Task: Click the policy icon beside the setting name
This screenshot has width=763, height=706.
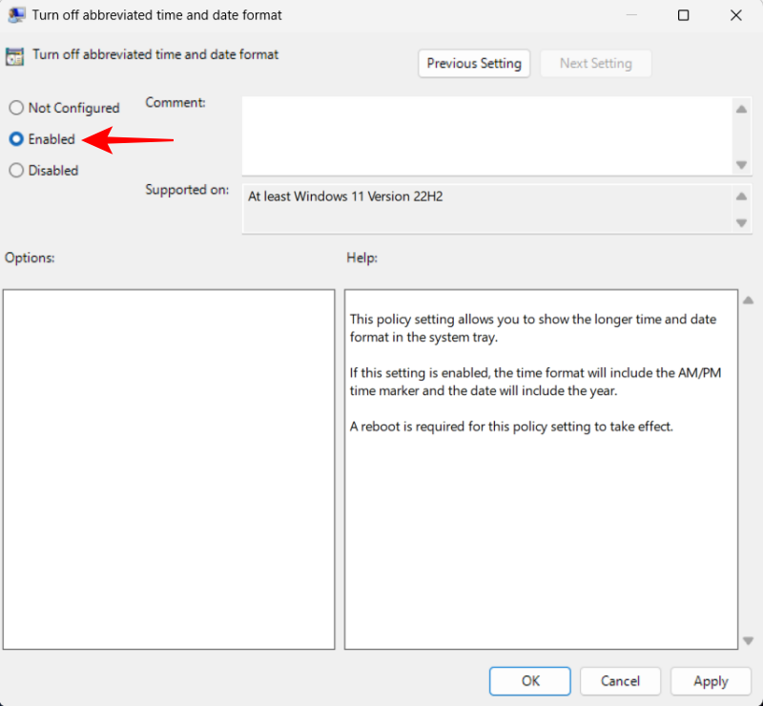Action: coord(15,55)
